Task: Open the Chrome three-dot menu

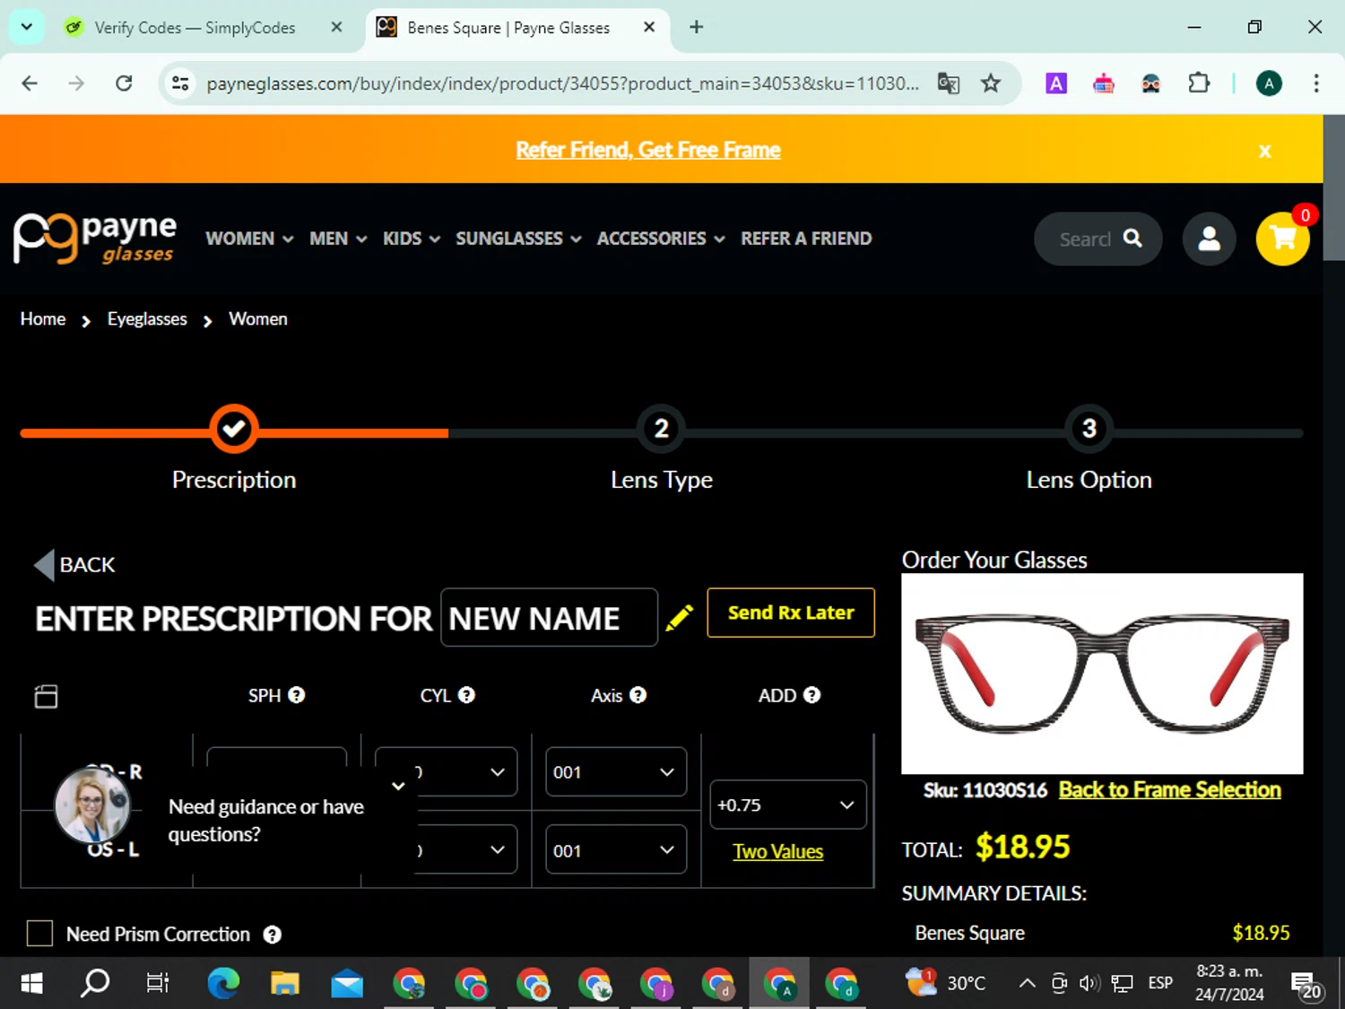Action: (1315, 83)
